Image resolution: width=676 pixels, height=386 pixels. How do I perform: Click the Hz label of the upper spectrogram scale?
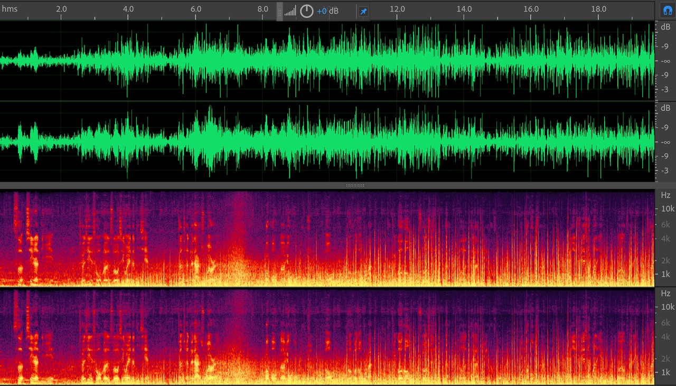(x=665, y=195)
